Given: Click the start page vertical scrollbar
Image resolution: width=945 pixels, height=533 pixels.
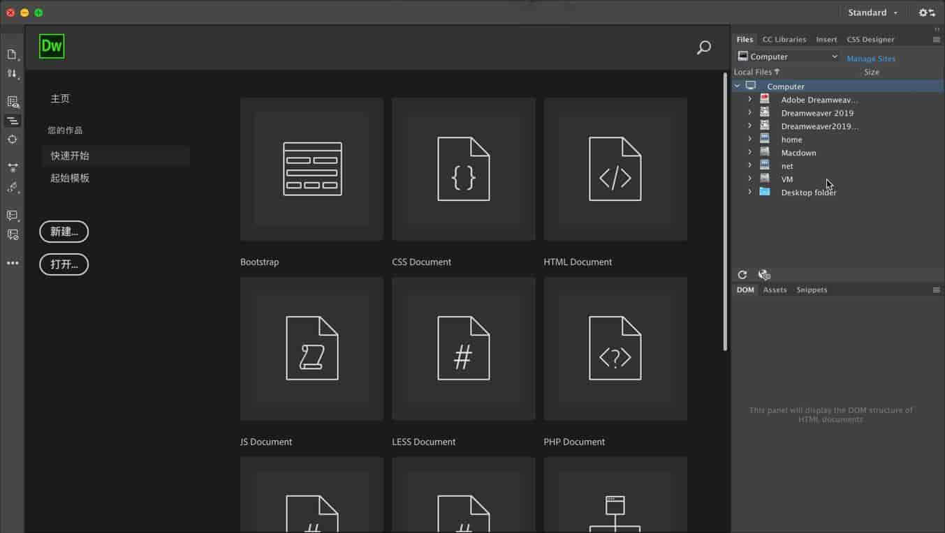Looking at the screenshot, I should coord(725,209).
